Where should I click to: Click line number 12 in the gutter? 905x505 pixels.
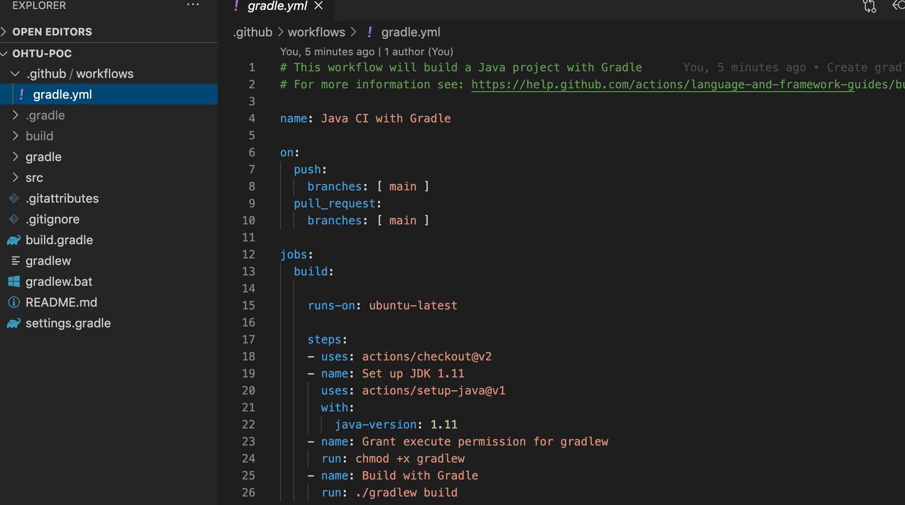[248, 255]
